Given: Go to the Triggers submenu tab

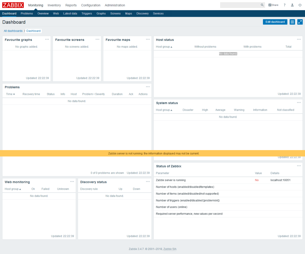Looking at the screenshot, I should click(87, 13).
